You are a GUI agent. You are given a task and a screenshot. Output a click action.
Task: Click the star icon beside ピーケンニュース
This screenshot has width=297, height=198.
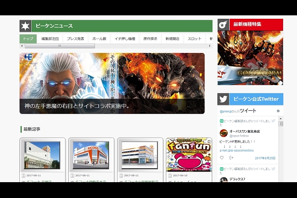coord(26,26)
